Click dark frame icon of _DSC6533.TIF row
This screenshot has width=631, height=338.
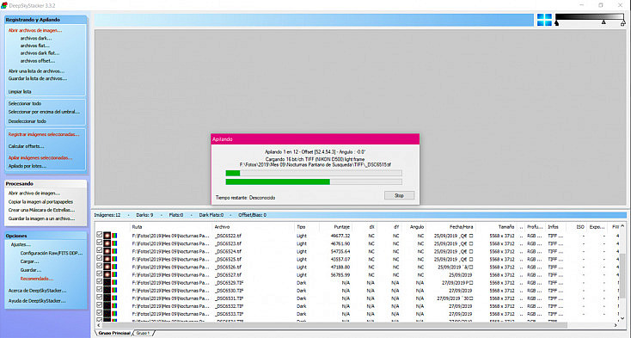(107, 314)
